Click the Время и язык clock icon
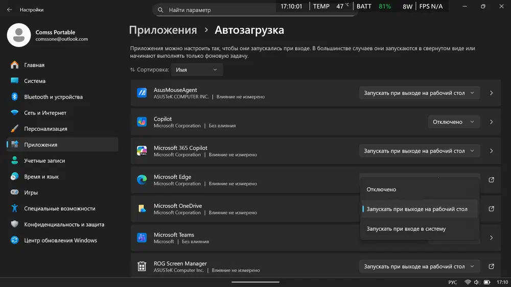This screenshot has height=287, width=511. (x=14, y=177)
